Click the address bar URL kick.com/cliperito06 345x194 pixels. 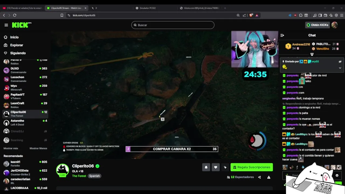pos(84,15)
